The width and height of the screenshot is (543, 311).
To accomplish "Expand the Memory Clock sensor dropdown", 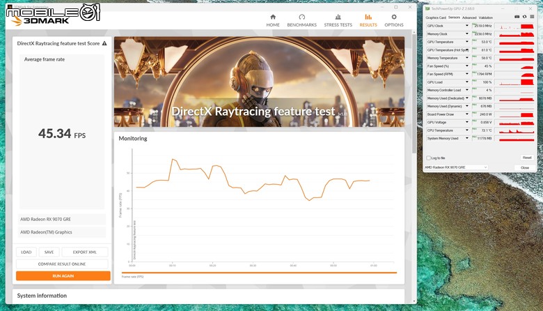I will (467, 34).
